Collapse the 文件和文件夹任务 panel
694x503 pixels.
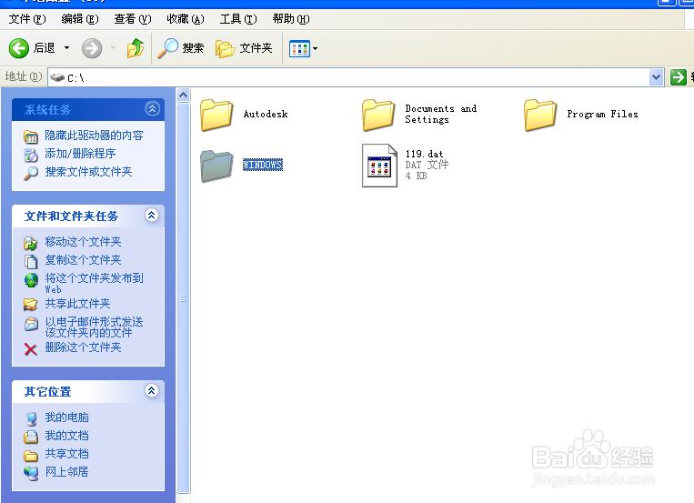click(151, 216)
